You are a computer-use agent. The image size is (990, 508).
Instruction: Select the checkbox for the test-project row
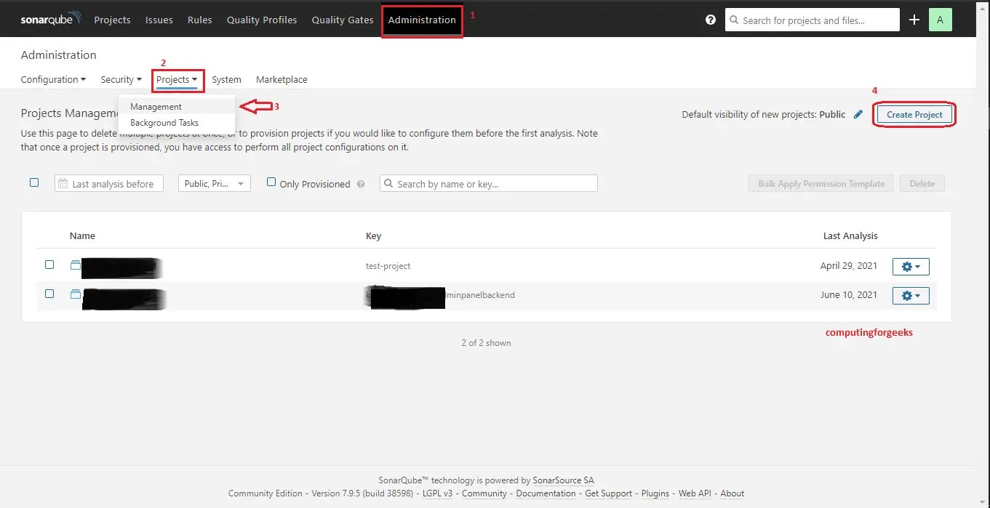pos(49,265)
